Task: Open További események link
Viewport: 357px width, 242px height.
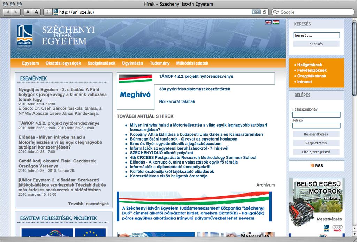Action: coord(88,204)
